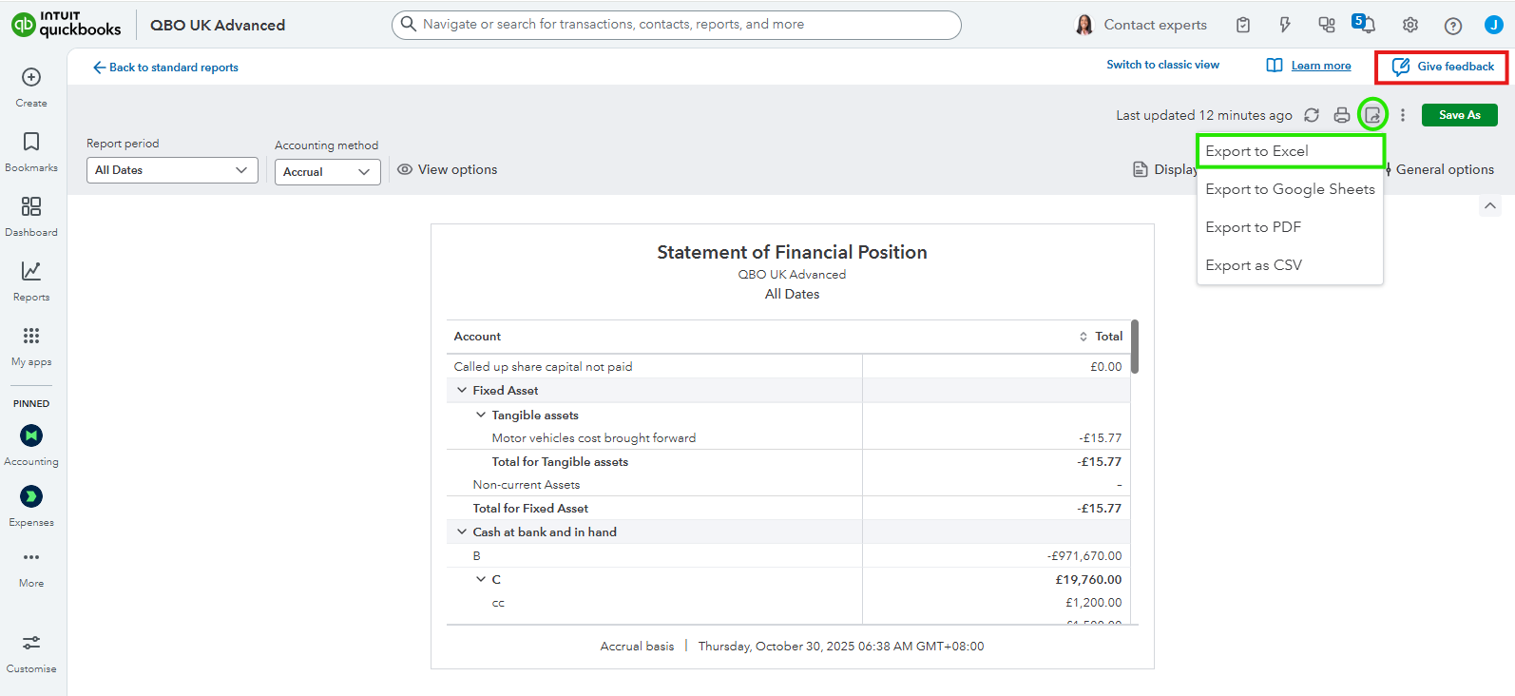Click the Save As button

[x=1459, y=115]
